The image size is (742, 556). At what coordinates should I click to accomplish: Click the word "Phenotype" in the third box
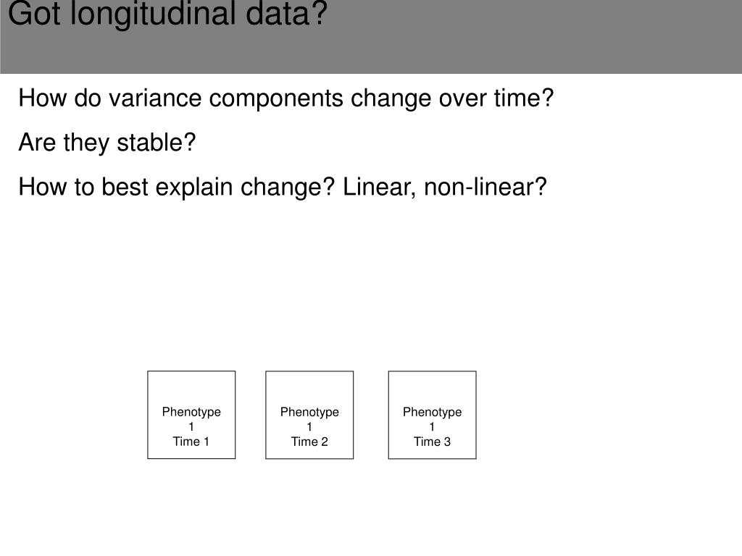pyautogui.click(x=432, y=412)
